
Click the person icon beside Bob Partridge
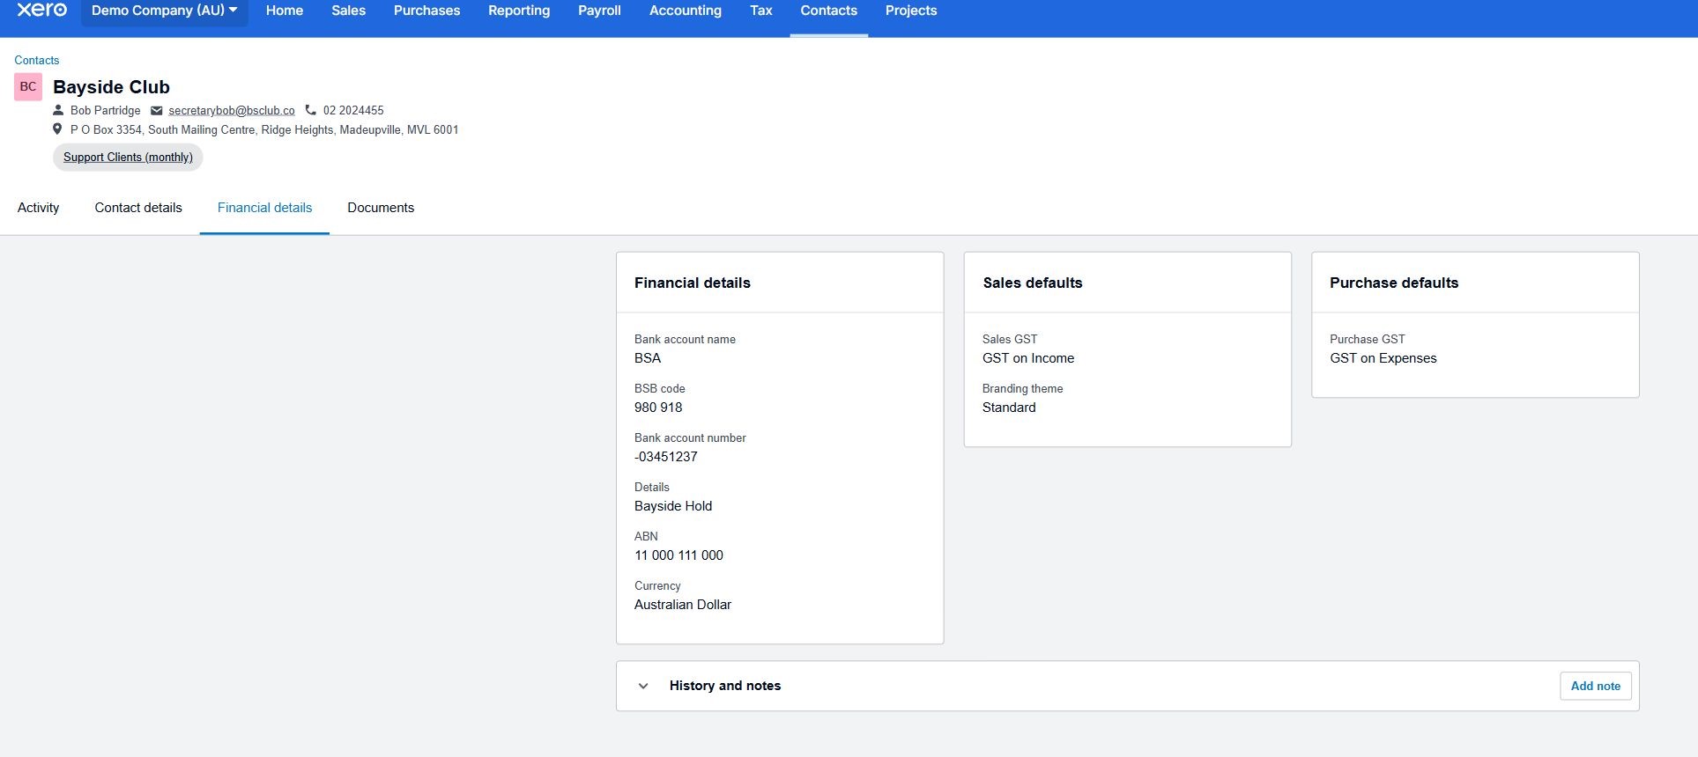click(x=58, y=110)
